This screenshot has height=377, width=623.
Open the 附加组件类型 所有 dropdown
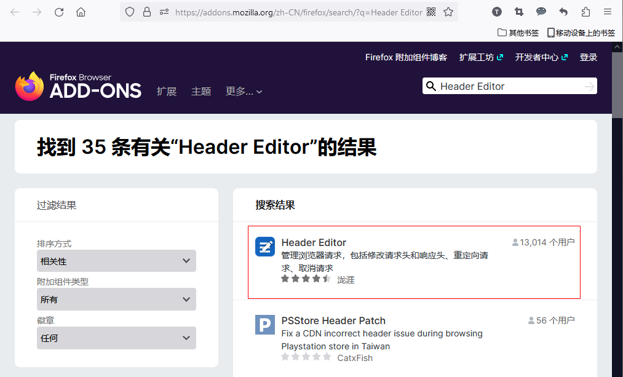[x=116, y=299]
